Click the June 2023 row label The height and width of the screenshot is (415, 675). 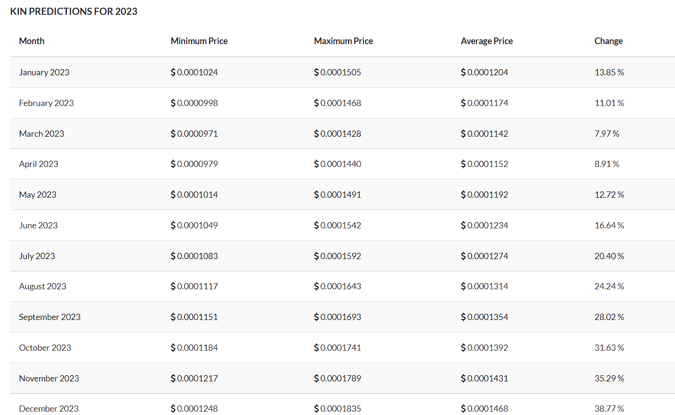[x=38, y=225]
